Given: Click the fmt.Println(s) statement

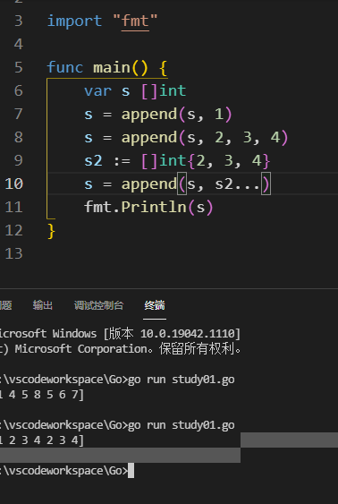Looking at the screenshot, I should (148, 207).
